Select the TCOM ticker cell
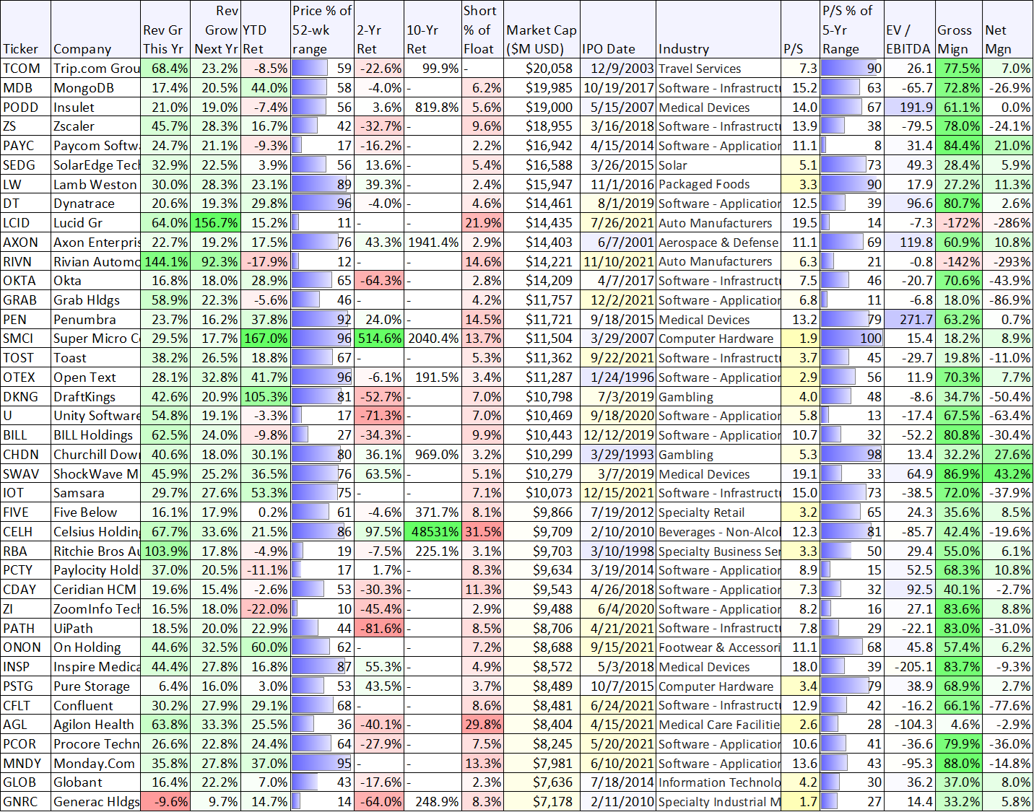 click(x=26, y=69)
